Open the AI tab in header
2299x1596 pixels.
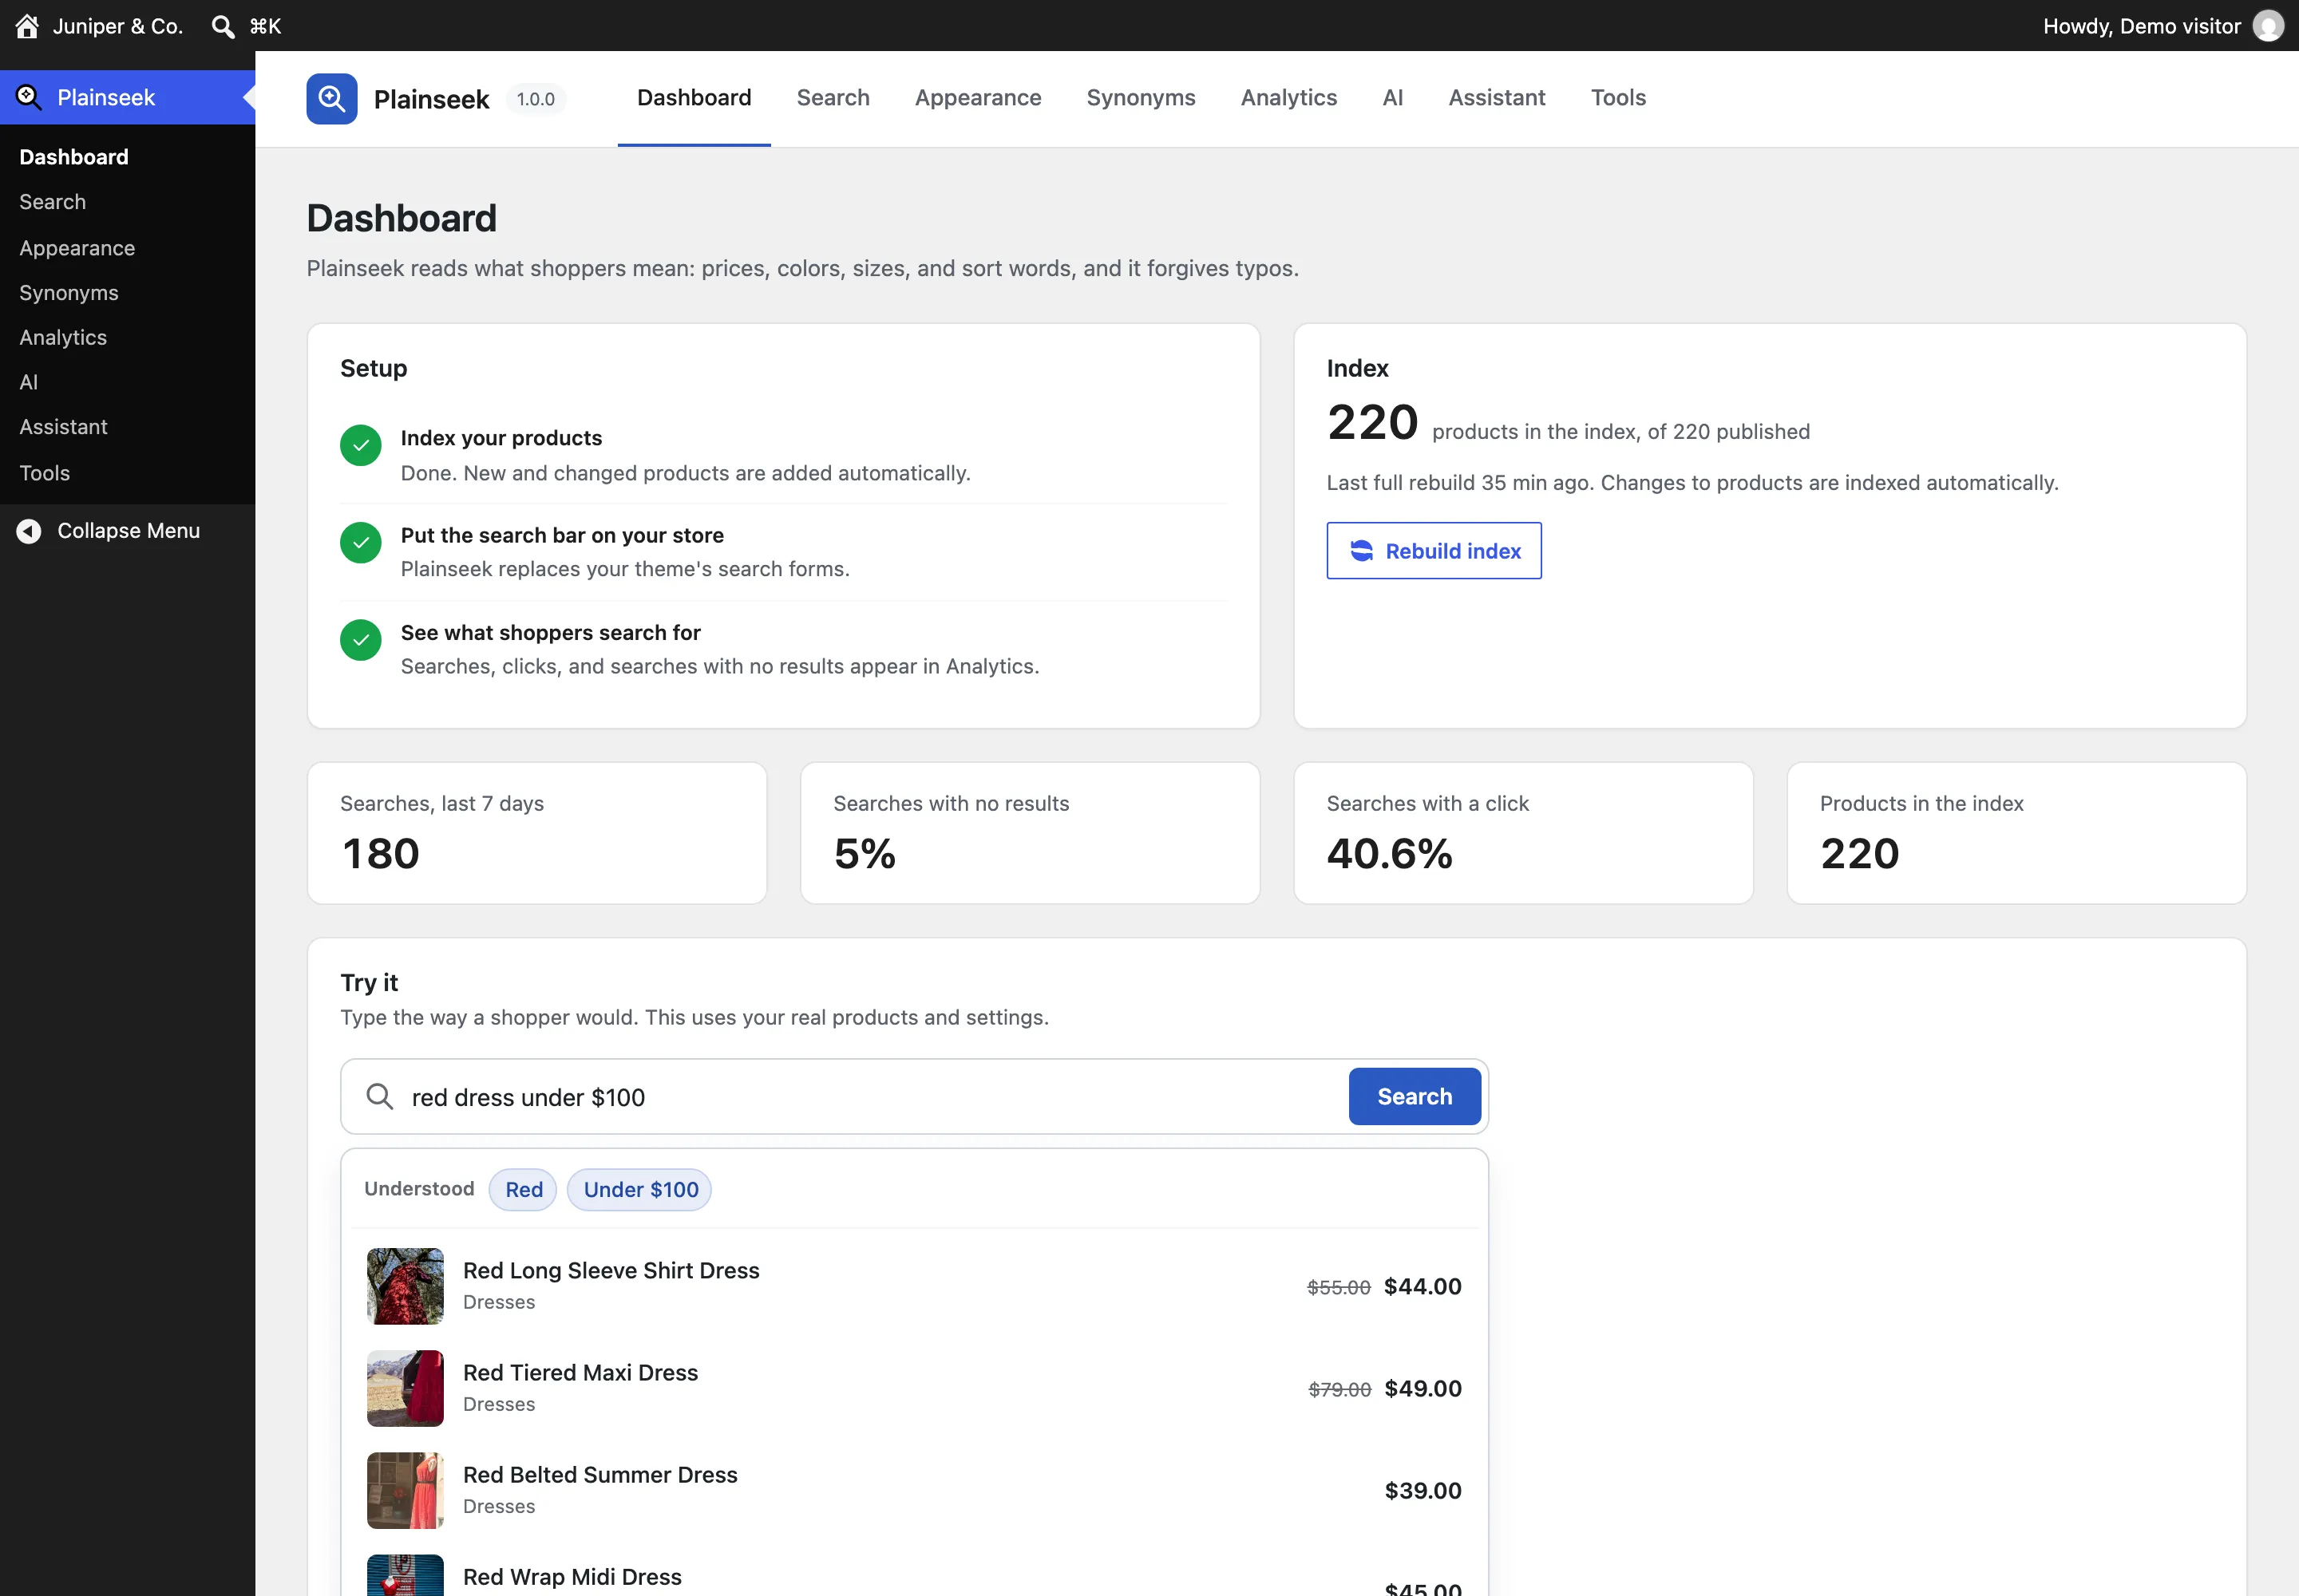pyautogui.click(x=1393, y=98)
